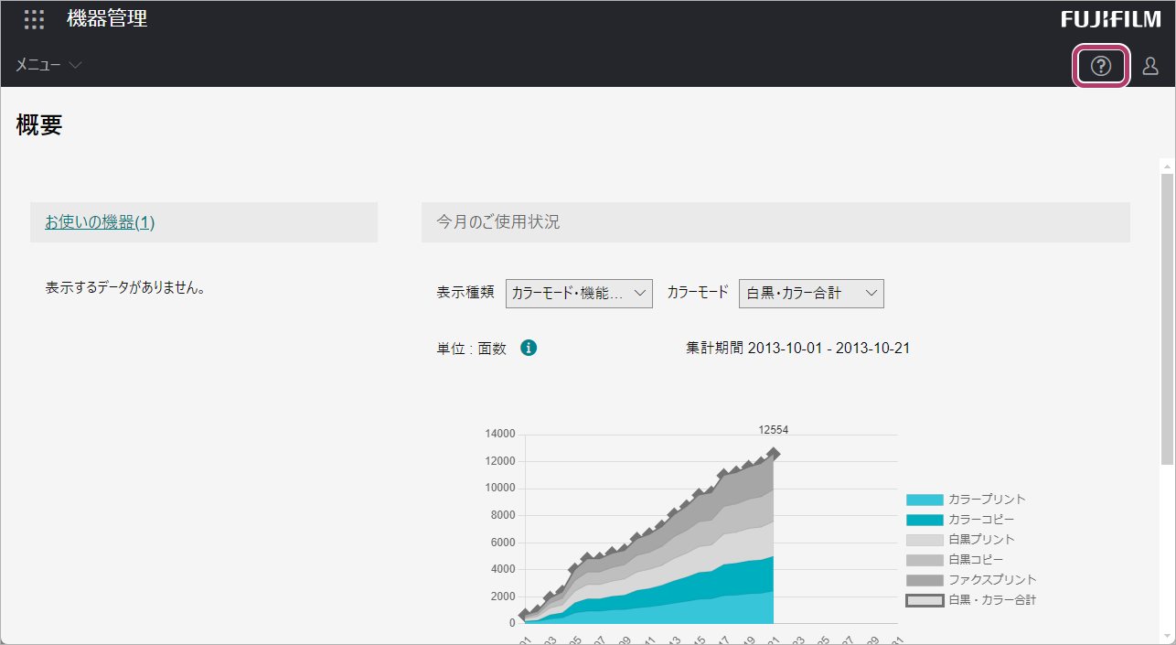1176x645 pixels.
Task: Expand the メニュー dropdown
Action: [x=48, y=65]
